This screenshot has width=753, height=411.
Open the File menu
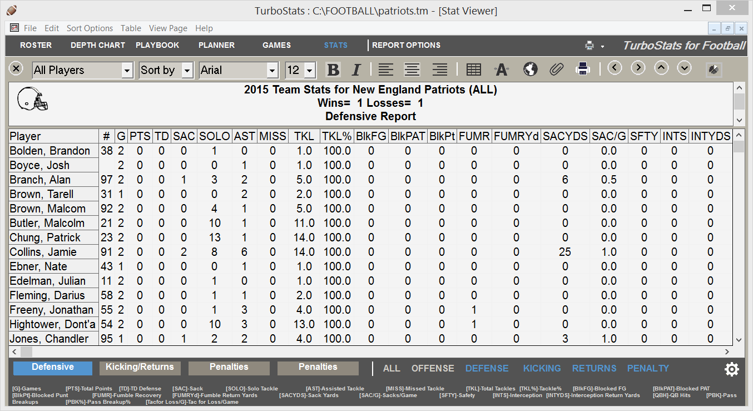pos(30,28)
